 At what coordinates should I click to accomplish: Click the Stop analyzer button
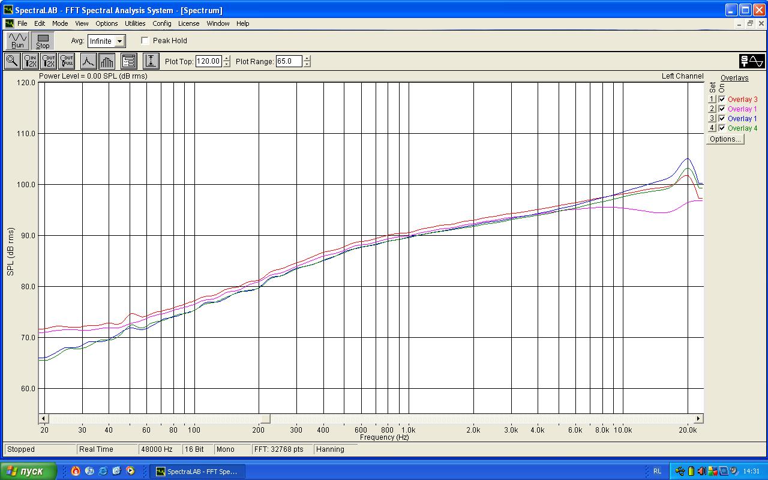click(43, 41)
